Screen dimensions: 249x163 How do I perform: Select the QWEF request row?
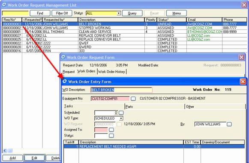[124, 43]
